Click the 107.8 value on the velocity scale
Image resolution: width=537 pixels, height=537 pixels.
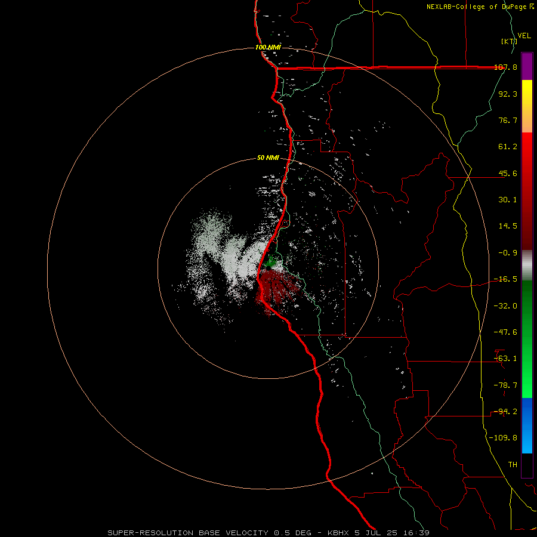[x=506, y=67]
